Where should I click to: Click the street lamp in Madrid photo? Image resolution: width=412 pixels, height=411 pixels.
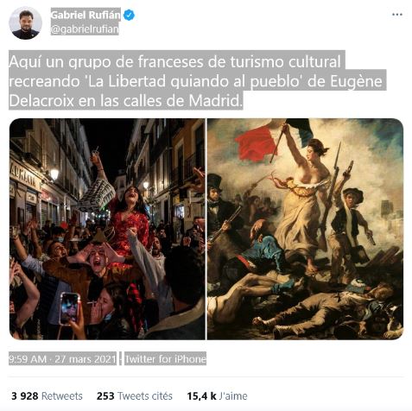[x=54, y=174]
